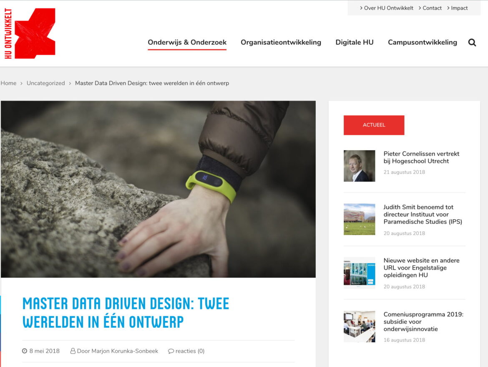Screen dimensions: 488x367
Task: Select the Onderwijs & Onderzoek menu item
Action: pyautogui.click(x=187, y=42)
